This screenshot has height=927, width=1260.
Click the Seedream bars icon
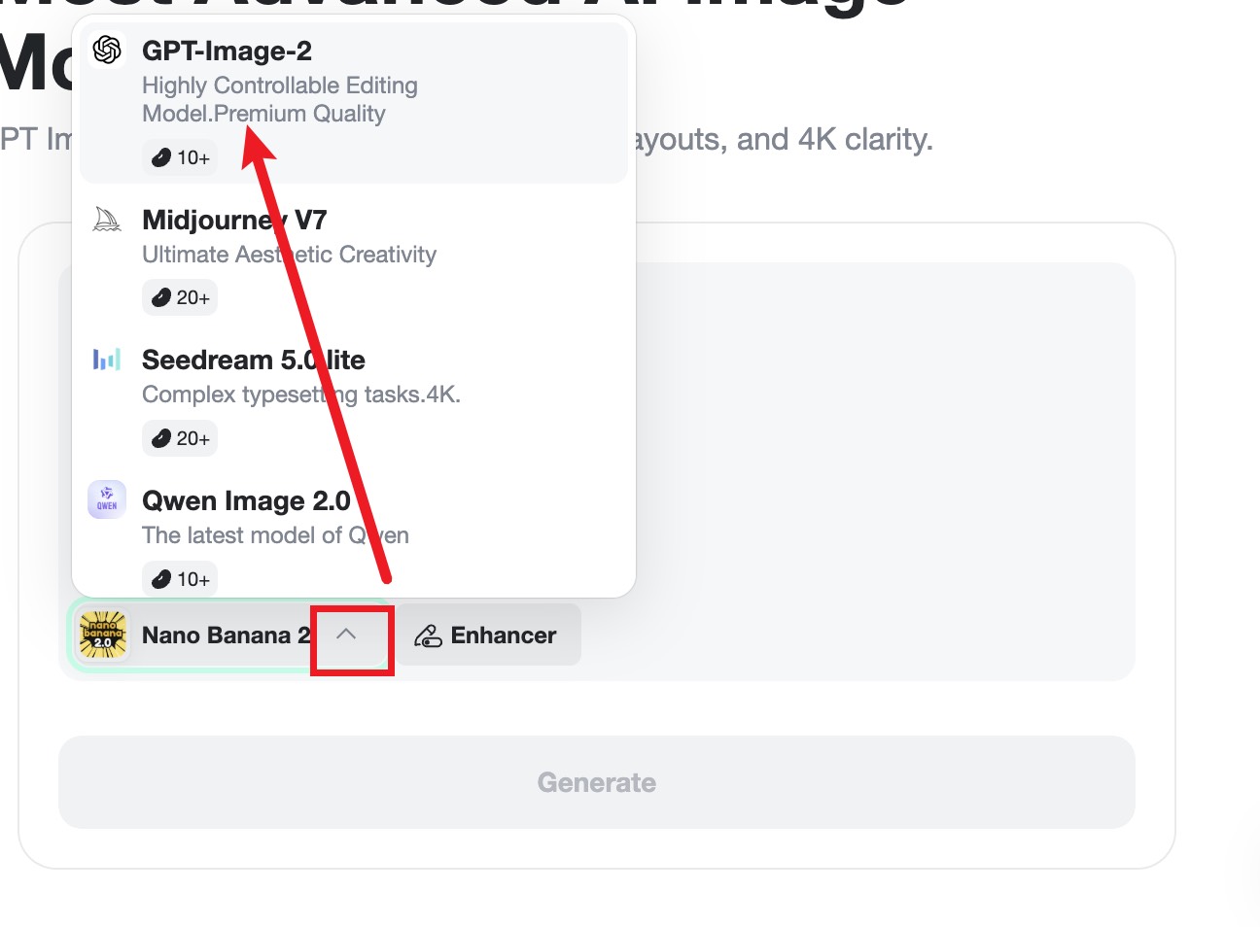[x=107, y=360]
